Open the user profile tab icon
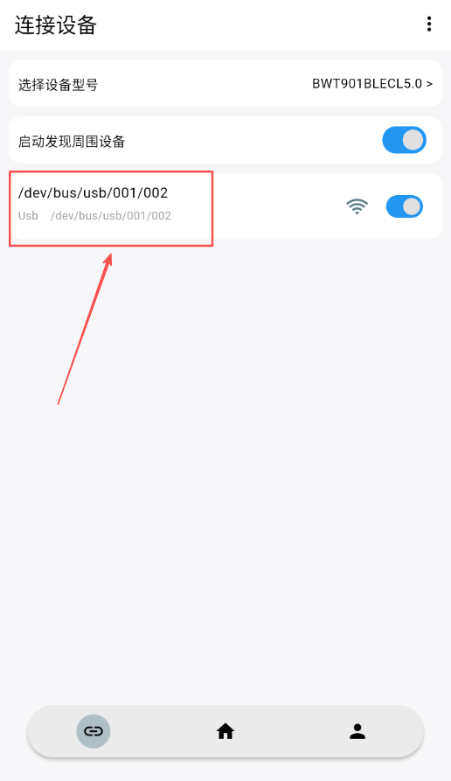 [357, 731]
